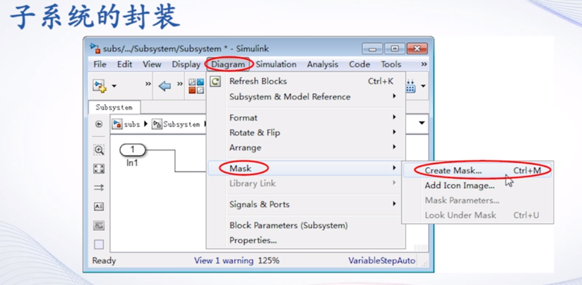Click the Image palette icon
Screen dimensions: 582x285
click(x=98, y=225)
